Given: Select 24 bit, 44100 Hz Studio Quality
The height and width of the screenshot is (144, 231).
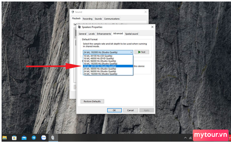Looking at the screenshot, I should point(108,66).
